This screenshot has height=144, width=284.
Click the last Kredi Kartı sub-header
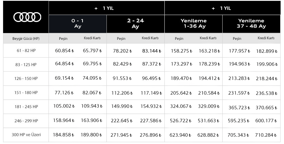point(266,38)
